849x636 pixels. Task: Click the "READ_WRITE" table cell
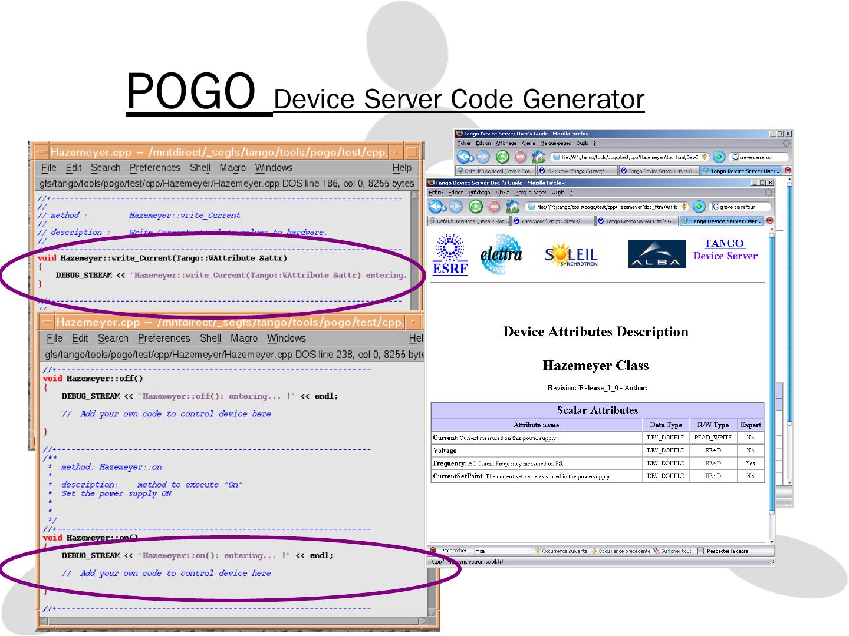point(713,438)
